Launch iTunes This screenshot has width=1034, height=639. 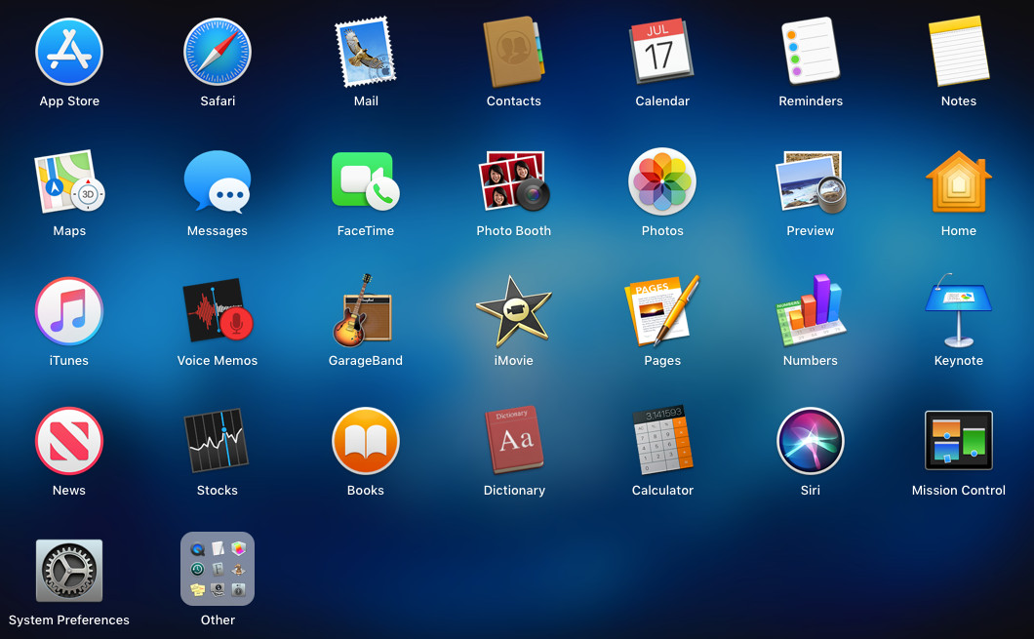tap(69, 311)
